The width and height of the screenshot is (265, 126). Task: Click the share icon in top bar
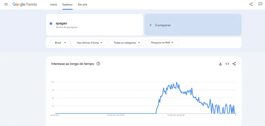coord(251,4)
